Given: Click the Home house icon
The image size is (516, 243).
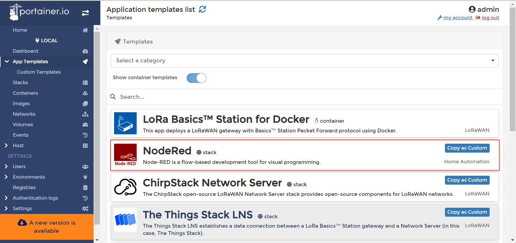Looking at the screenshot, I should [85, 30].
